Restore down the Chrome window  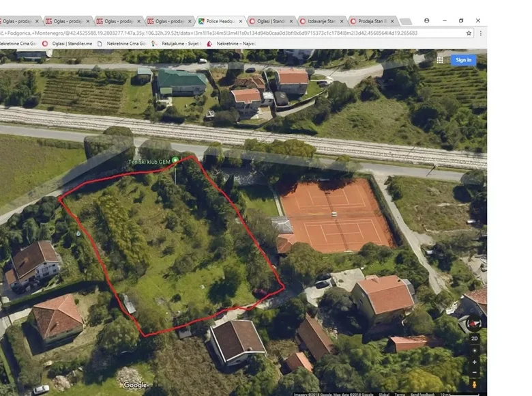click(x=461, y=20)
